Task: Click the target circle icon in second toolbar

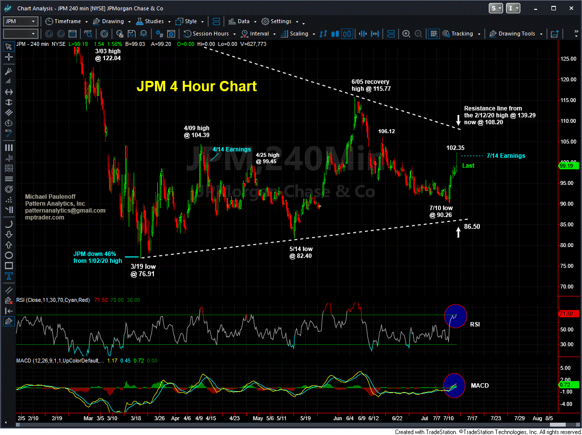Action: point(105,34)
